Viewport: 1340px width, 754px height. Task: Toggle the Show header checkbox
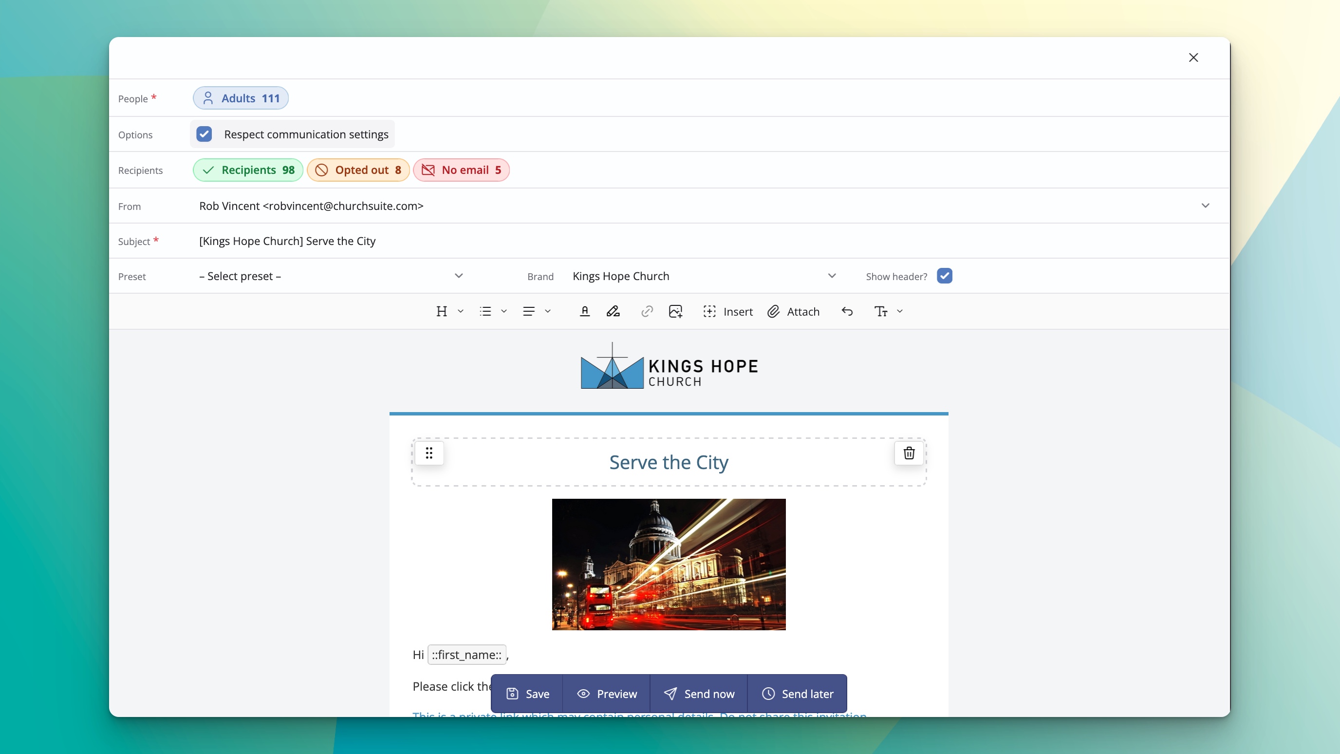(944, 276)
